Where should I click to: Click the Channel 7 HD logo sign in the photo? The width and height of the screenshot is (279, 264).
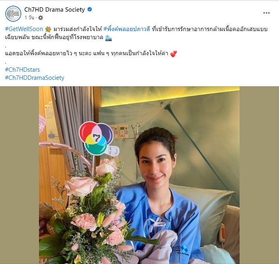(x=99, y=139)
